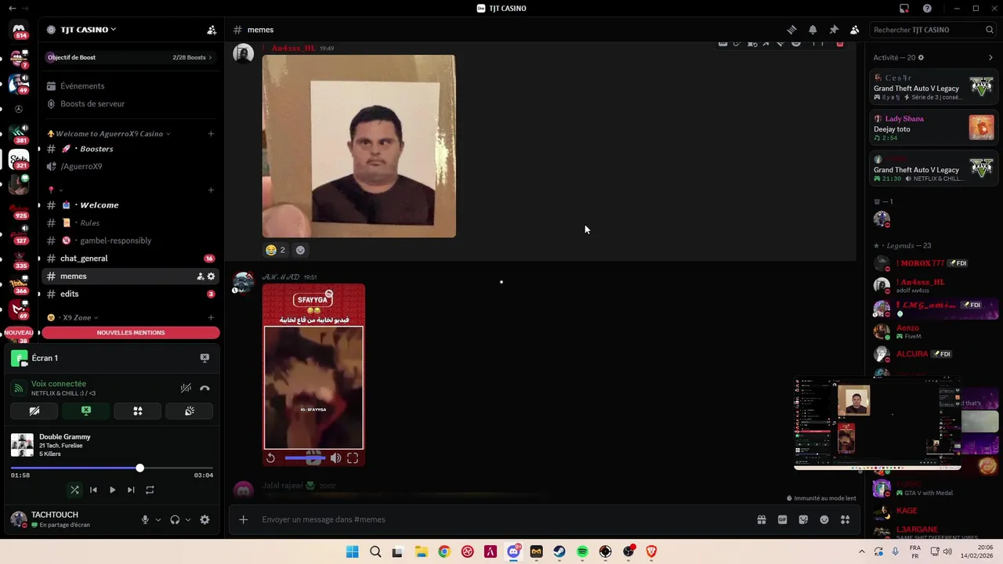This screenshot has width=1003, height=564.
Task: Click the Double Grammy progress slider knob
Action: pos(139,468)
